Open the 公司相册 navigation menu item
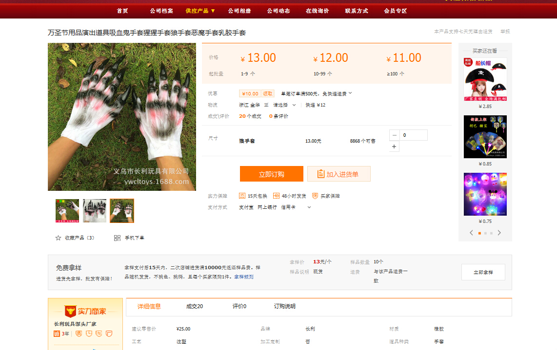 [x=239, y=11]
